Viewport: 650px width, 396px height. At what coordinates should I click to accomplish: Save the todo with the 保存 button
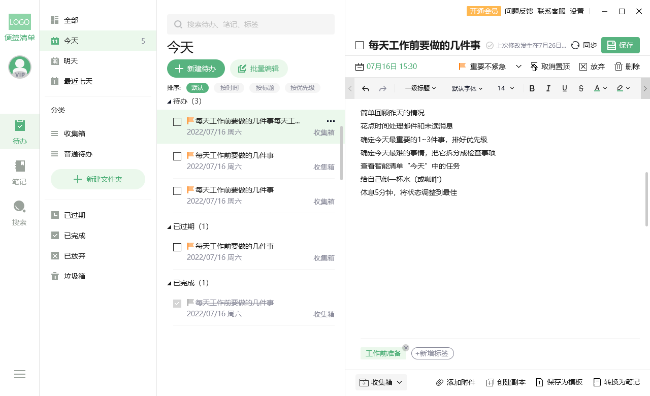pos(620,45)
